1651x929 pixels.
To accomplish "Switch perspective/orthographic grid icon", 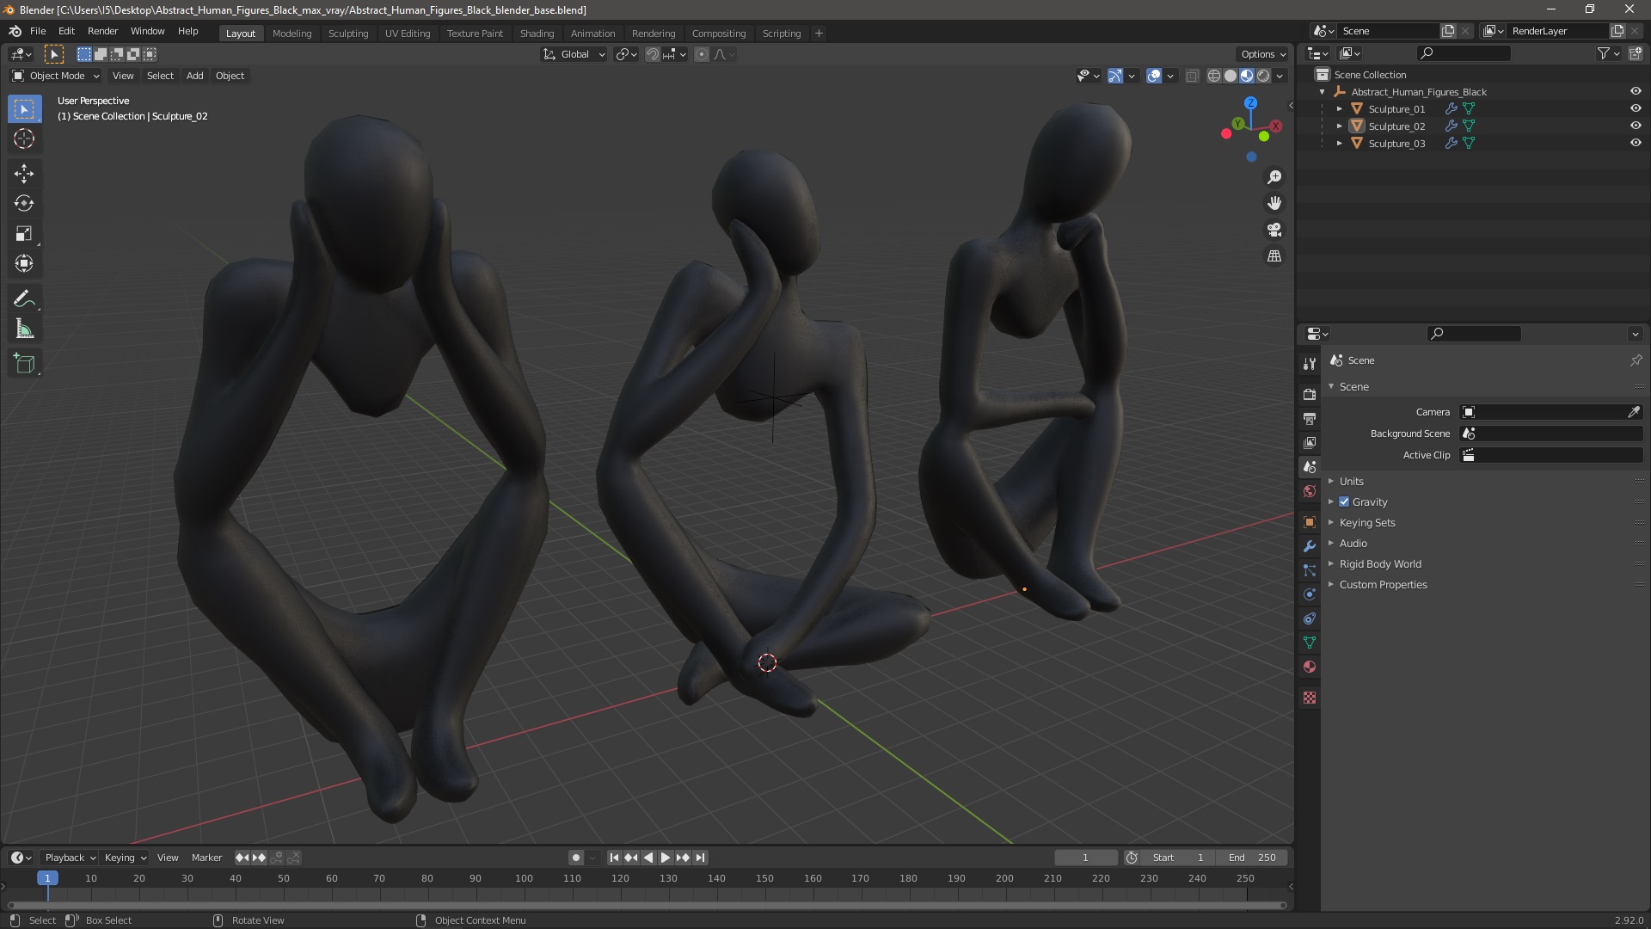I will coord(1274,256).
